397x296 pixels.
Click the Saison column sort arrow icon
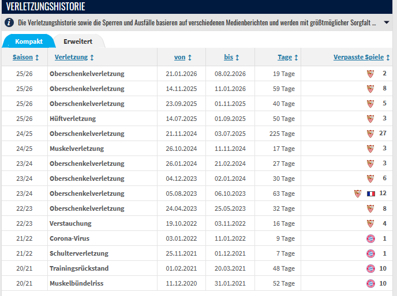tap(37, 58)
